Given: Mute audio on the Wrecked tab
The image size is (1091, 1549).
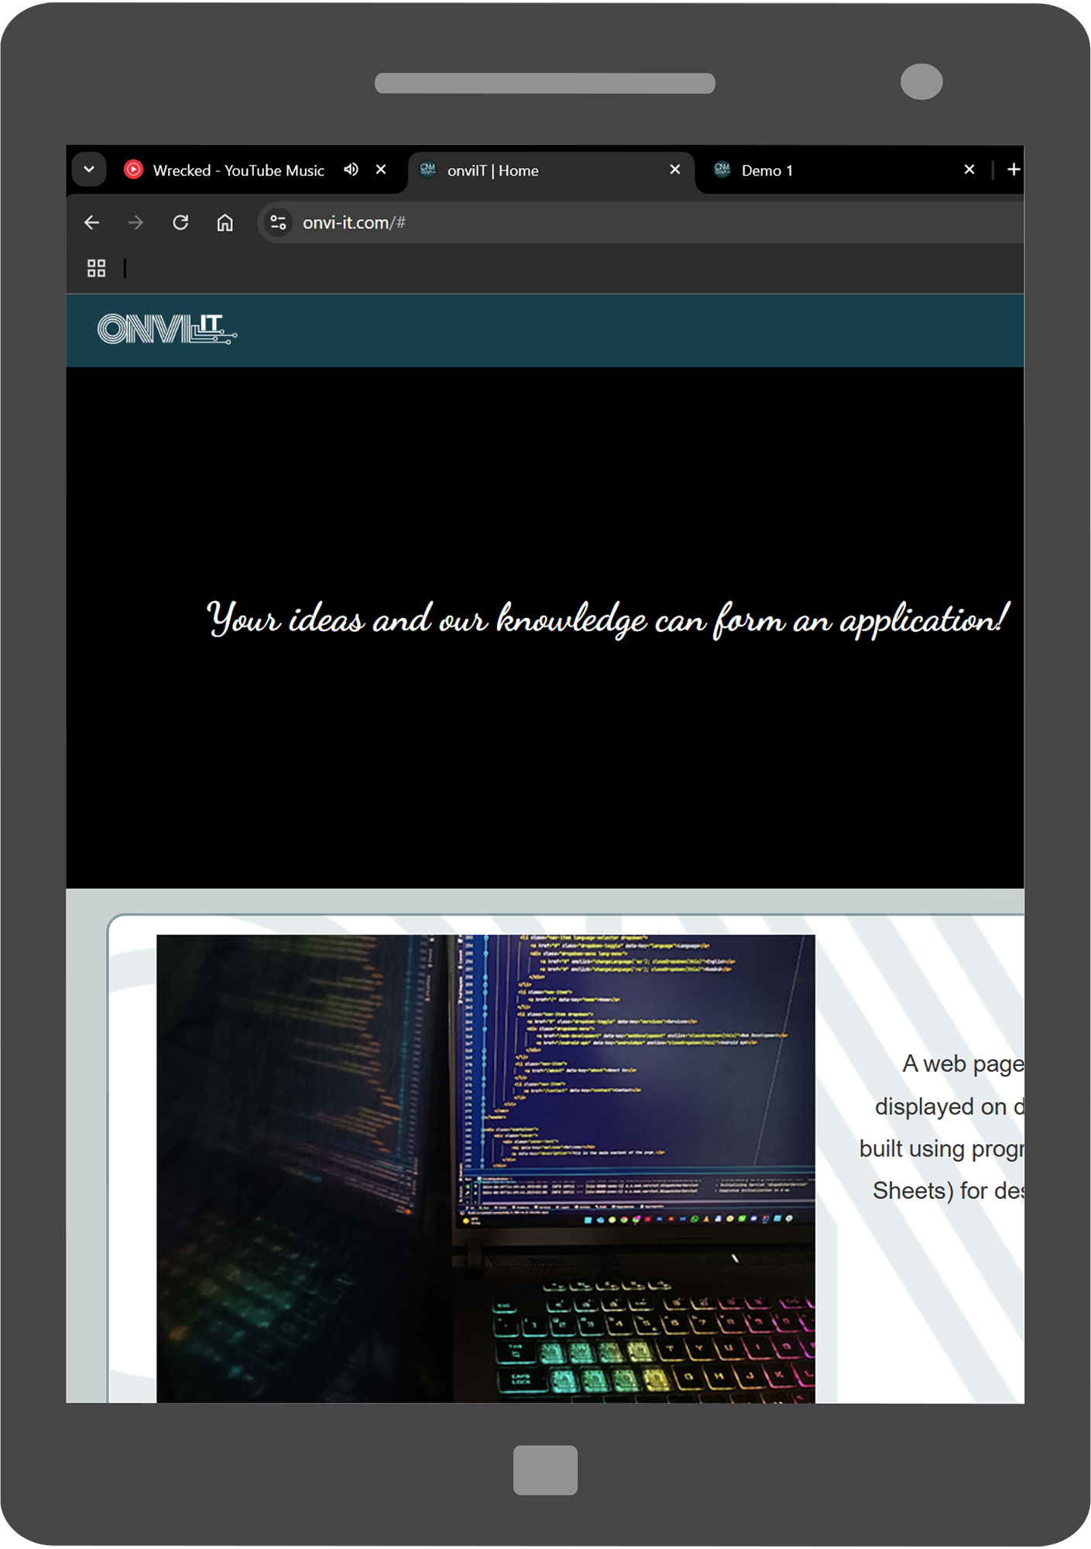Looking at the screenshot, I should pyautogui.click(x=352, y=170).
